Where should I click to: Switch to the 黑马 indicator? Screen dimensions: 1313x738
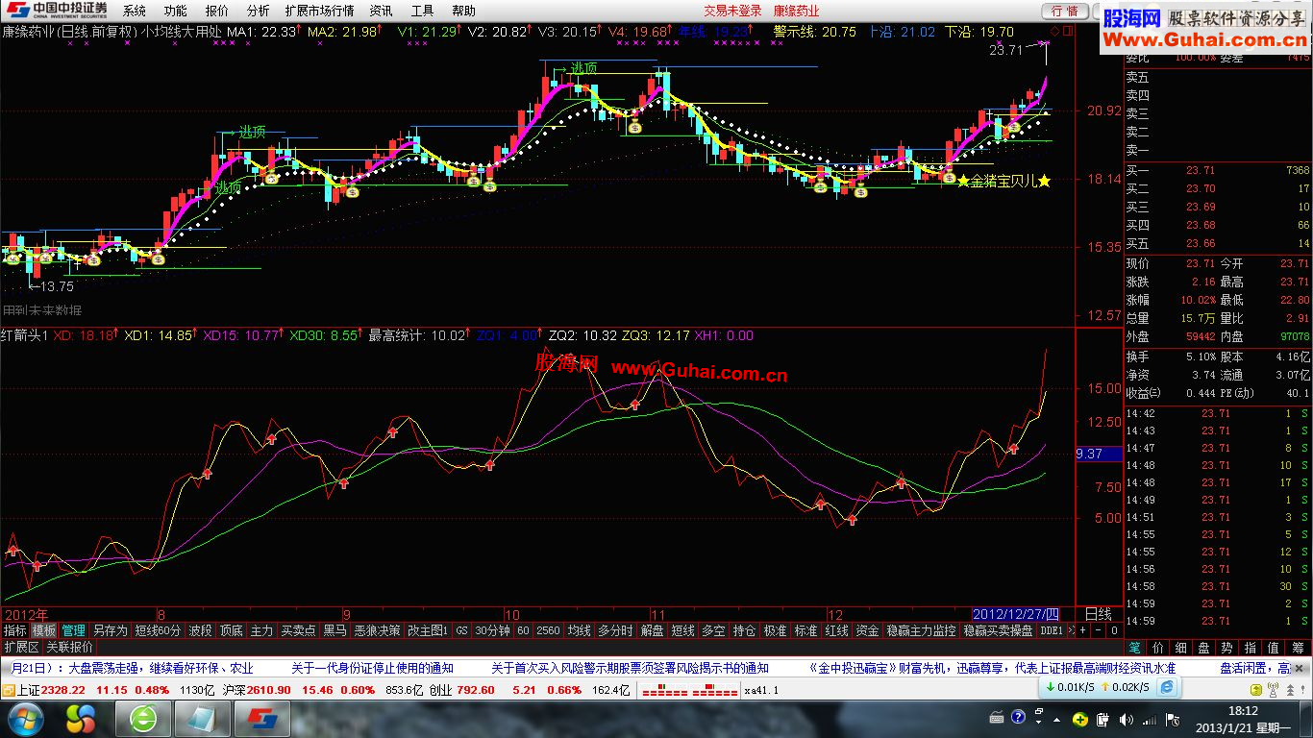pyautogui.click(x=334, y=630)
